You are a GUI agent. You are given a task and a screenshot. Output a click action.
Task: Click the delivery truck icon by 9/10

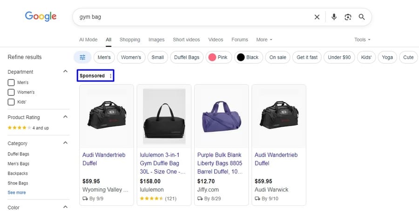tap(257, 198)
